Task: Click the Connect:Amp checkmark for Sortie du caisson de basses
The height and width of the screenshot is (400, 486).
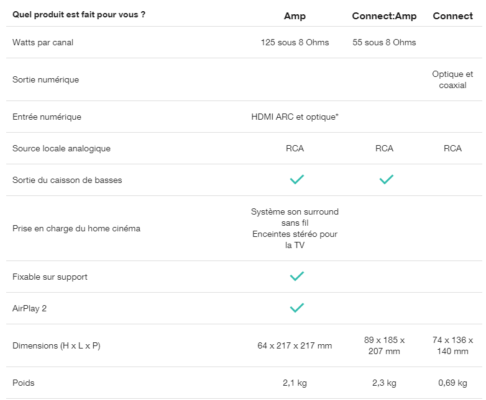Action: click(x=386, y=179)
